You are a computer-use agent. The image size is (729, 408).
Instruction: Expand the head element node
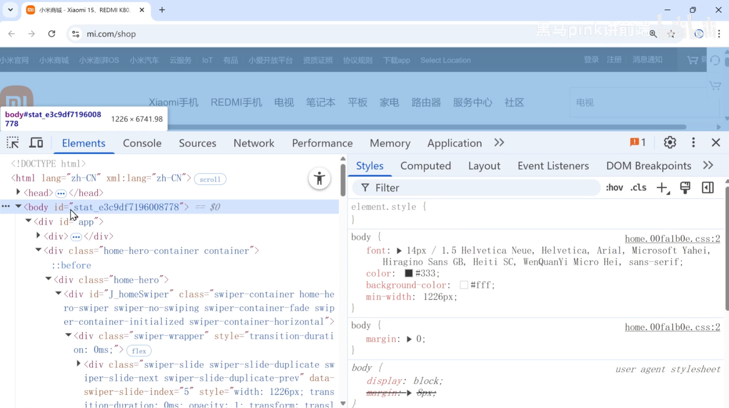coord(18,192)
